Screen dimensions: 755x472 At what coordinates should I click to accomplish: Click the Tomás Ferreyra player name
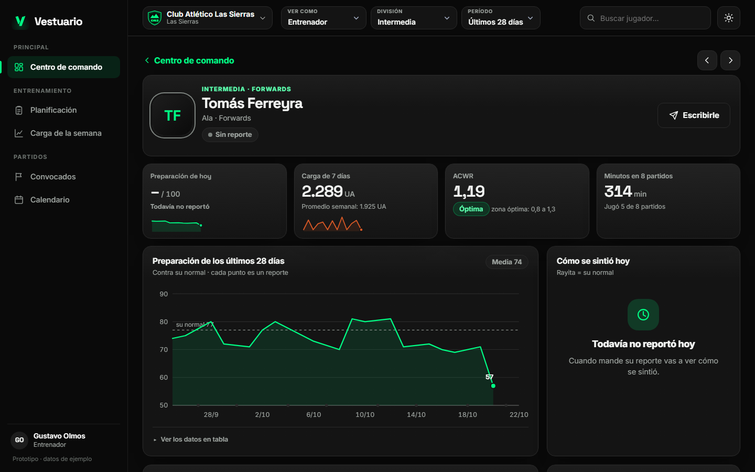[252, 103]
